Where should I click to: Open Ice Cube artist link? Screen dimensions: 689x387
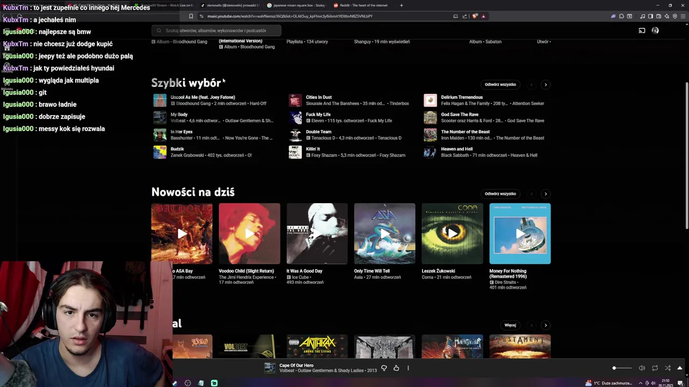click(300, 277)
